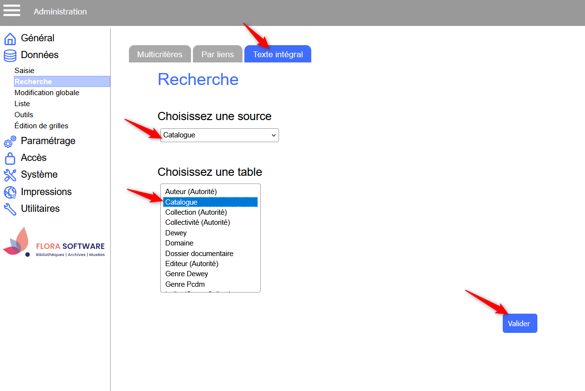Select the Recherche submenu item
The width and height of the screenshot is (585, 391).
tap(62, 82)
